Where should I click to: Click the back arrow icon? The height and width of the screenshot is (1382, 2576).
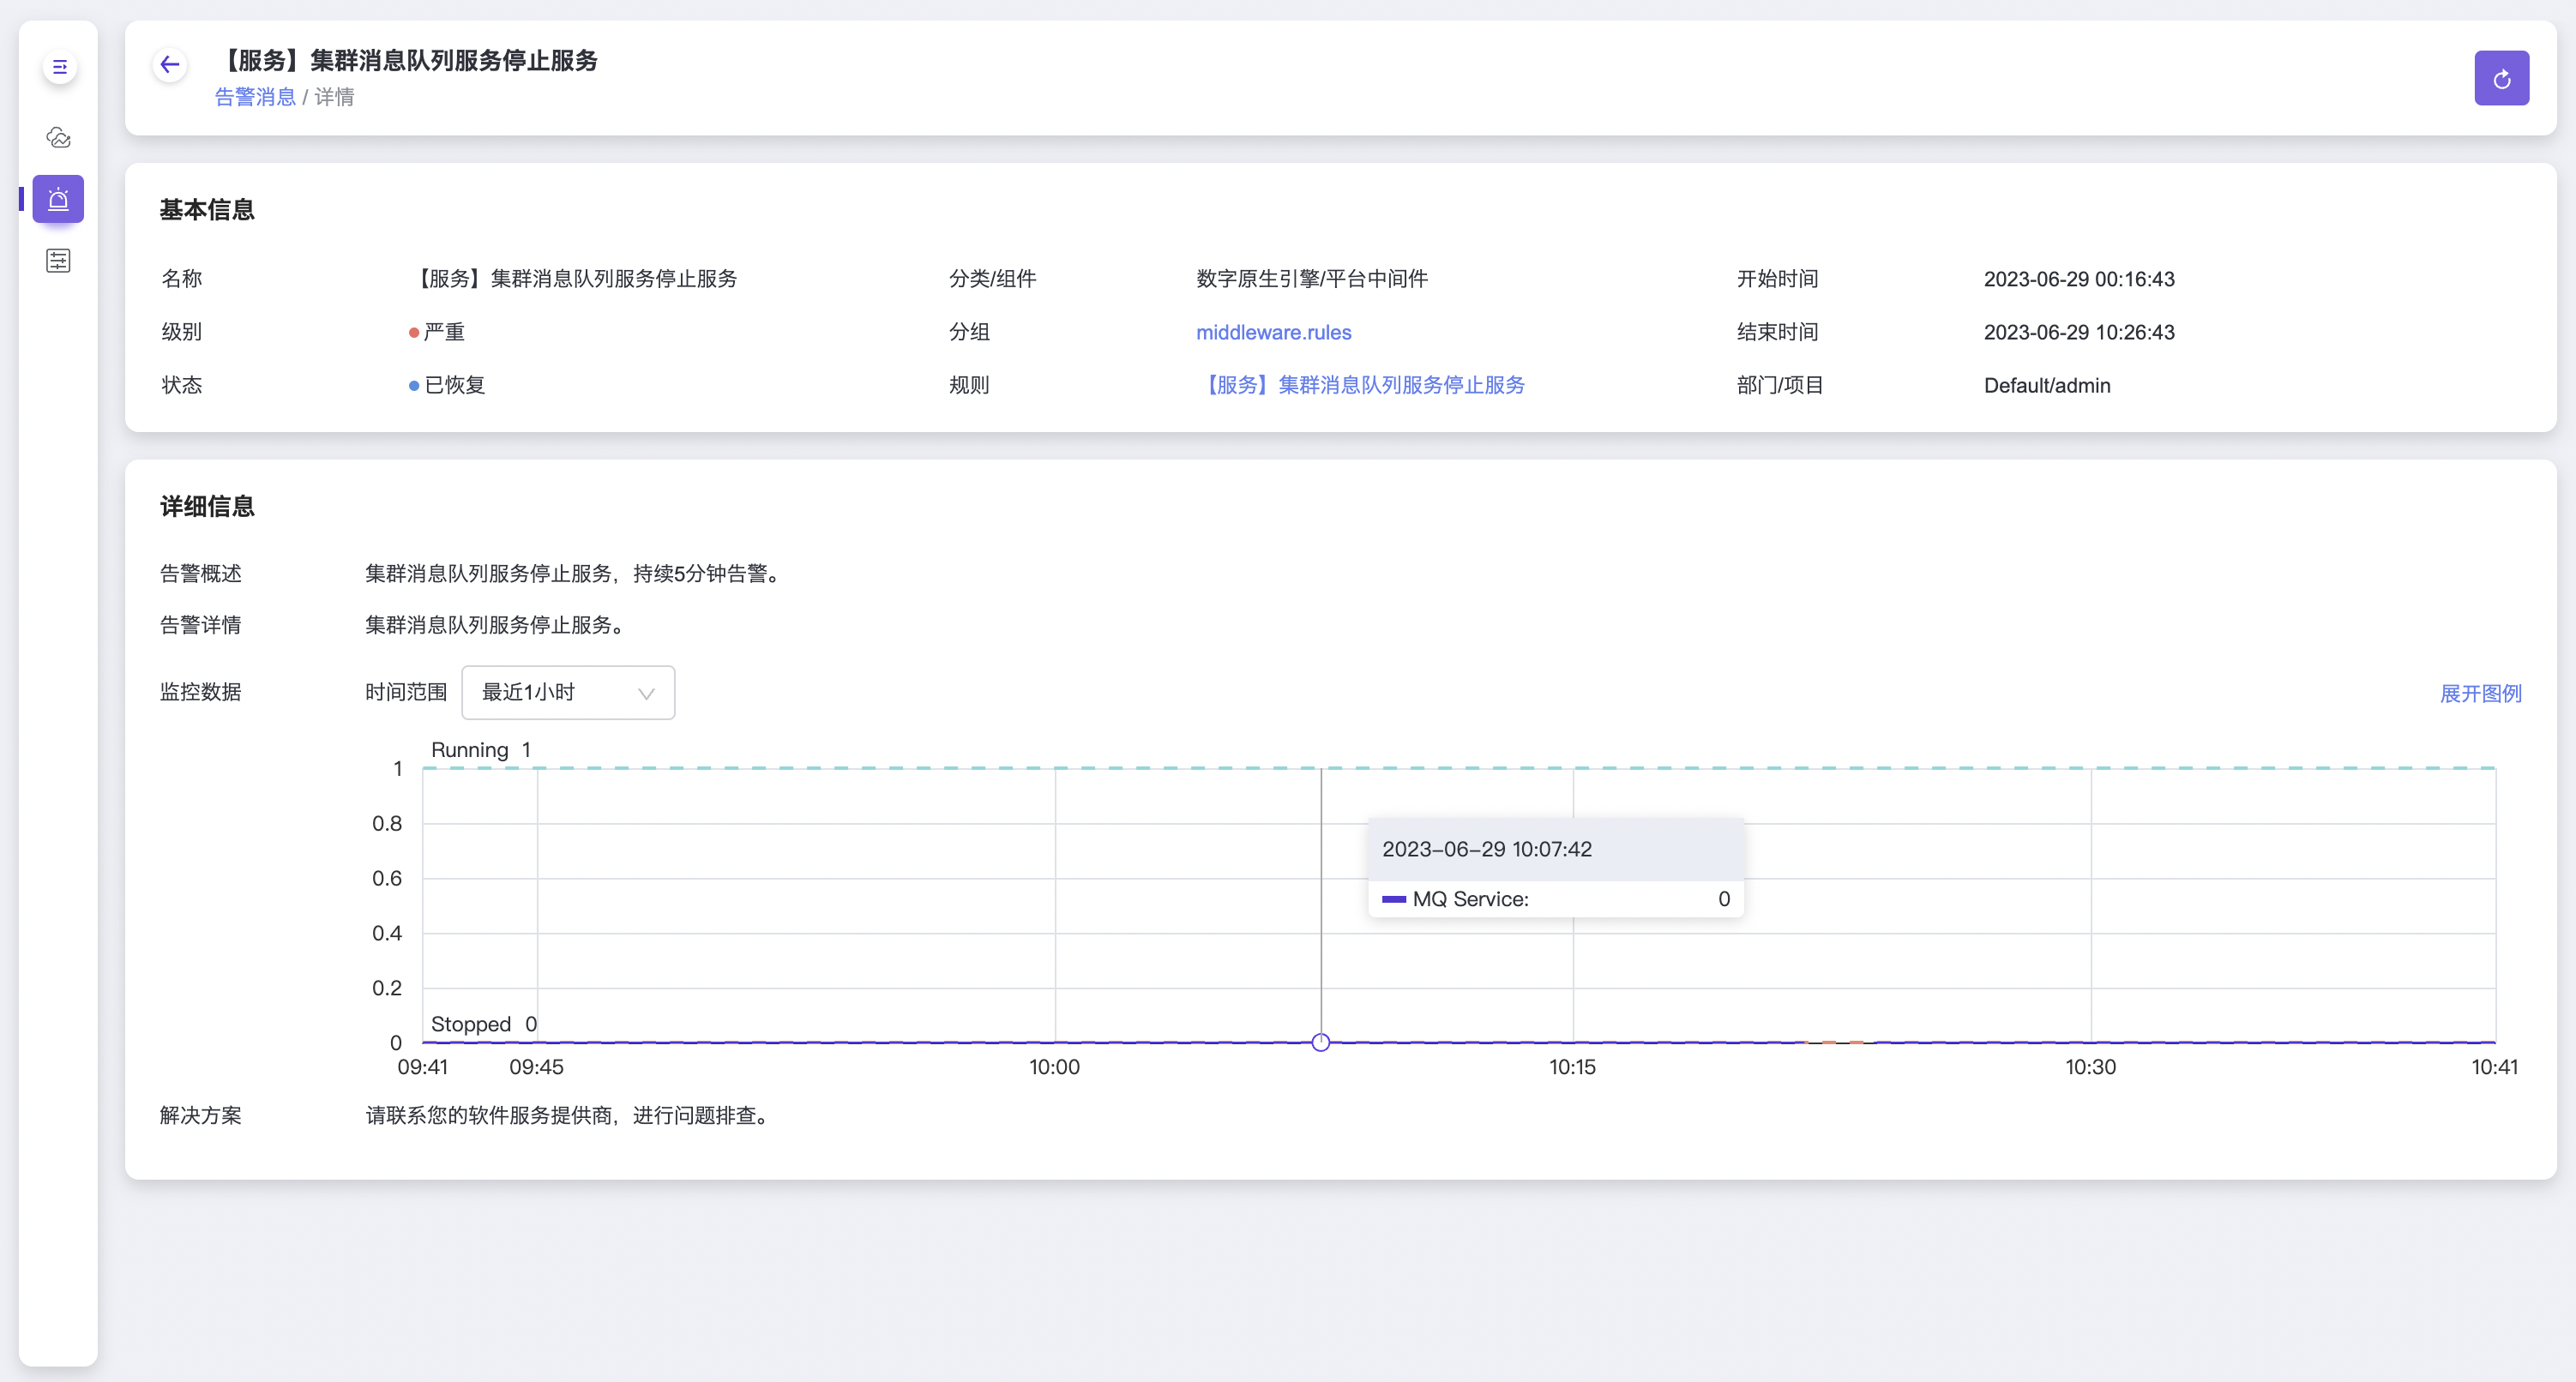pos(170,65)
